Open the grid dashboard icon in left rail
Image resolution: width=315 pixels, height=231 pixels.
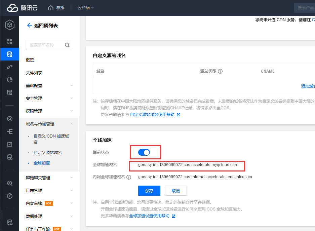[10, 41]
